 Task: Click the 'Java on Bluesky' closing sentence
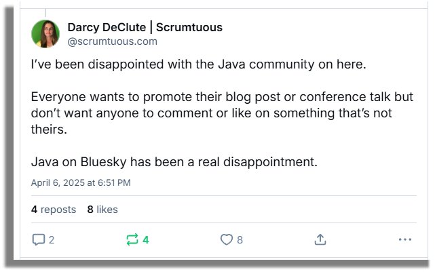coord(174,163)
